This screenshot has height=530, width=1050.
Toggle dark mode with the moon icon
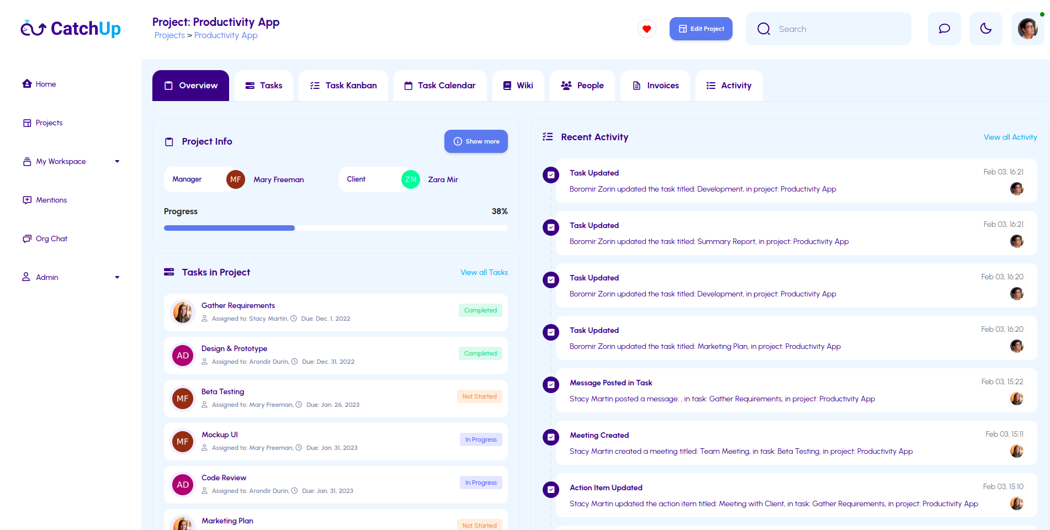(x=986, y=29)
